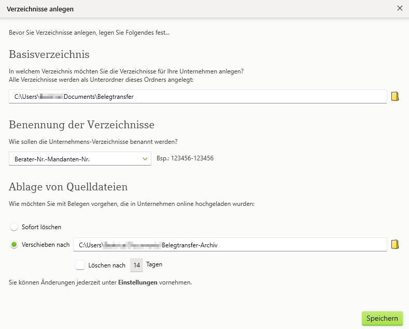Click into the Documents\Belegtransfer path field
The image size is (409, 329).
(x=197, y=96)
